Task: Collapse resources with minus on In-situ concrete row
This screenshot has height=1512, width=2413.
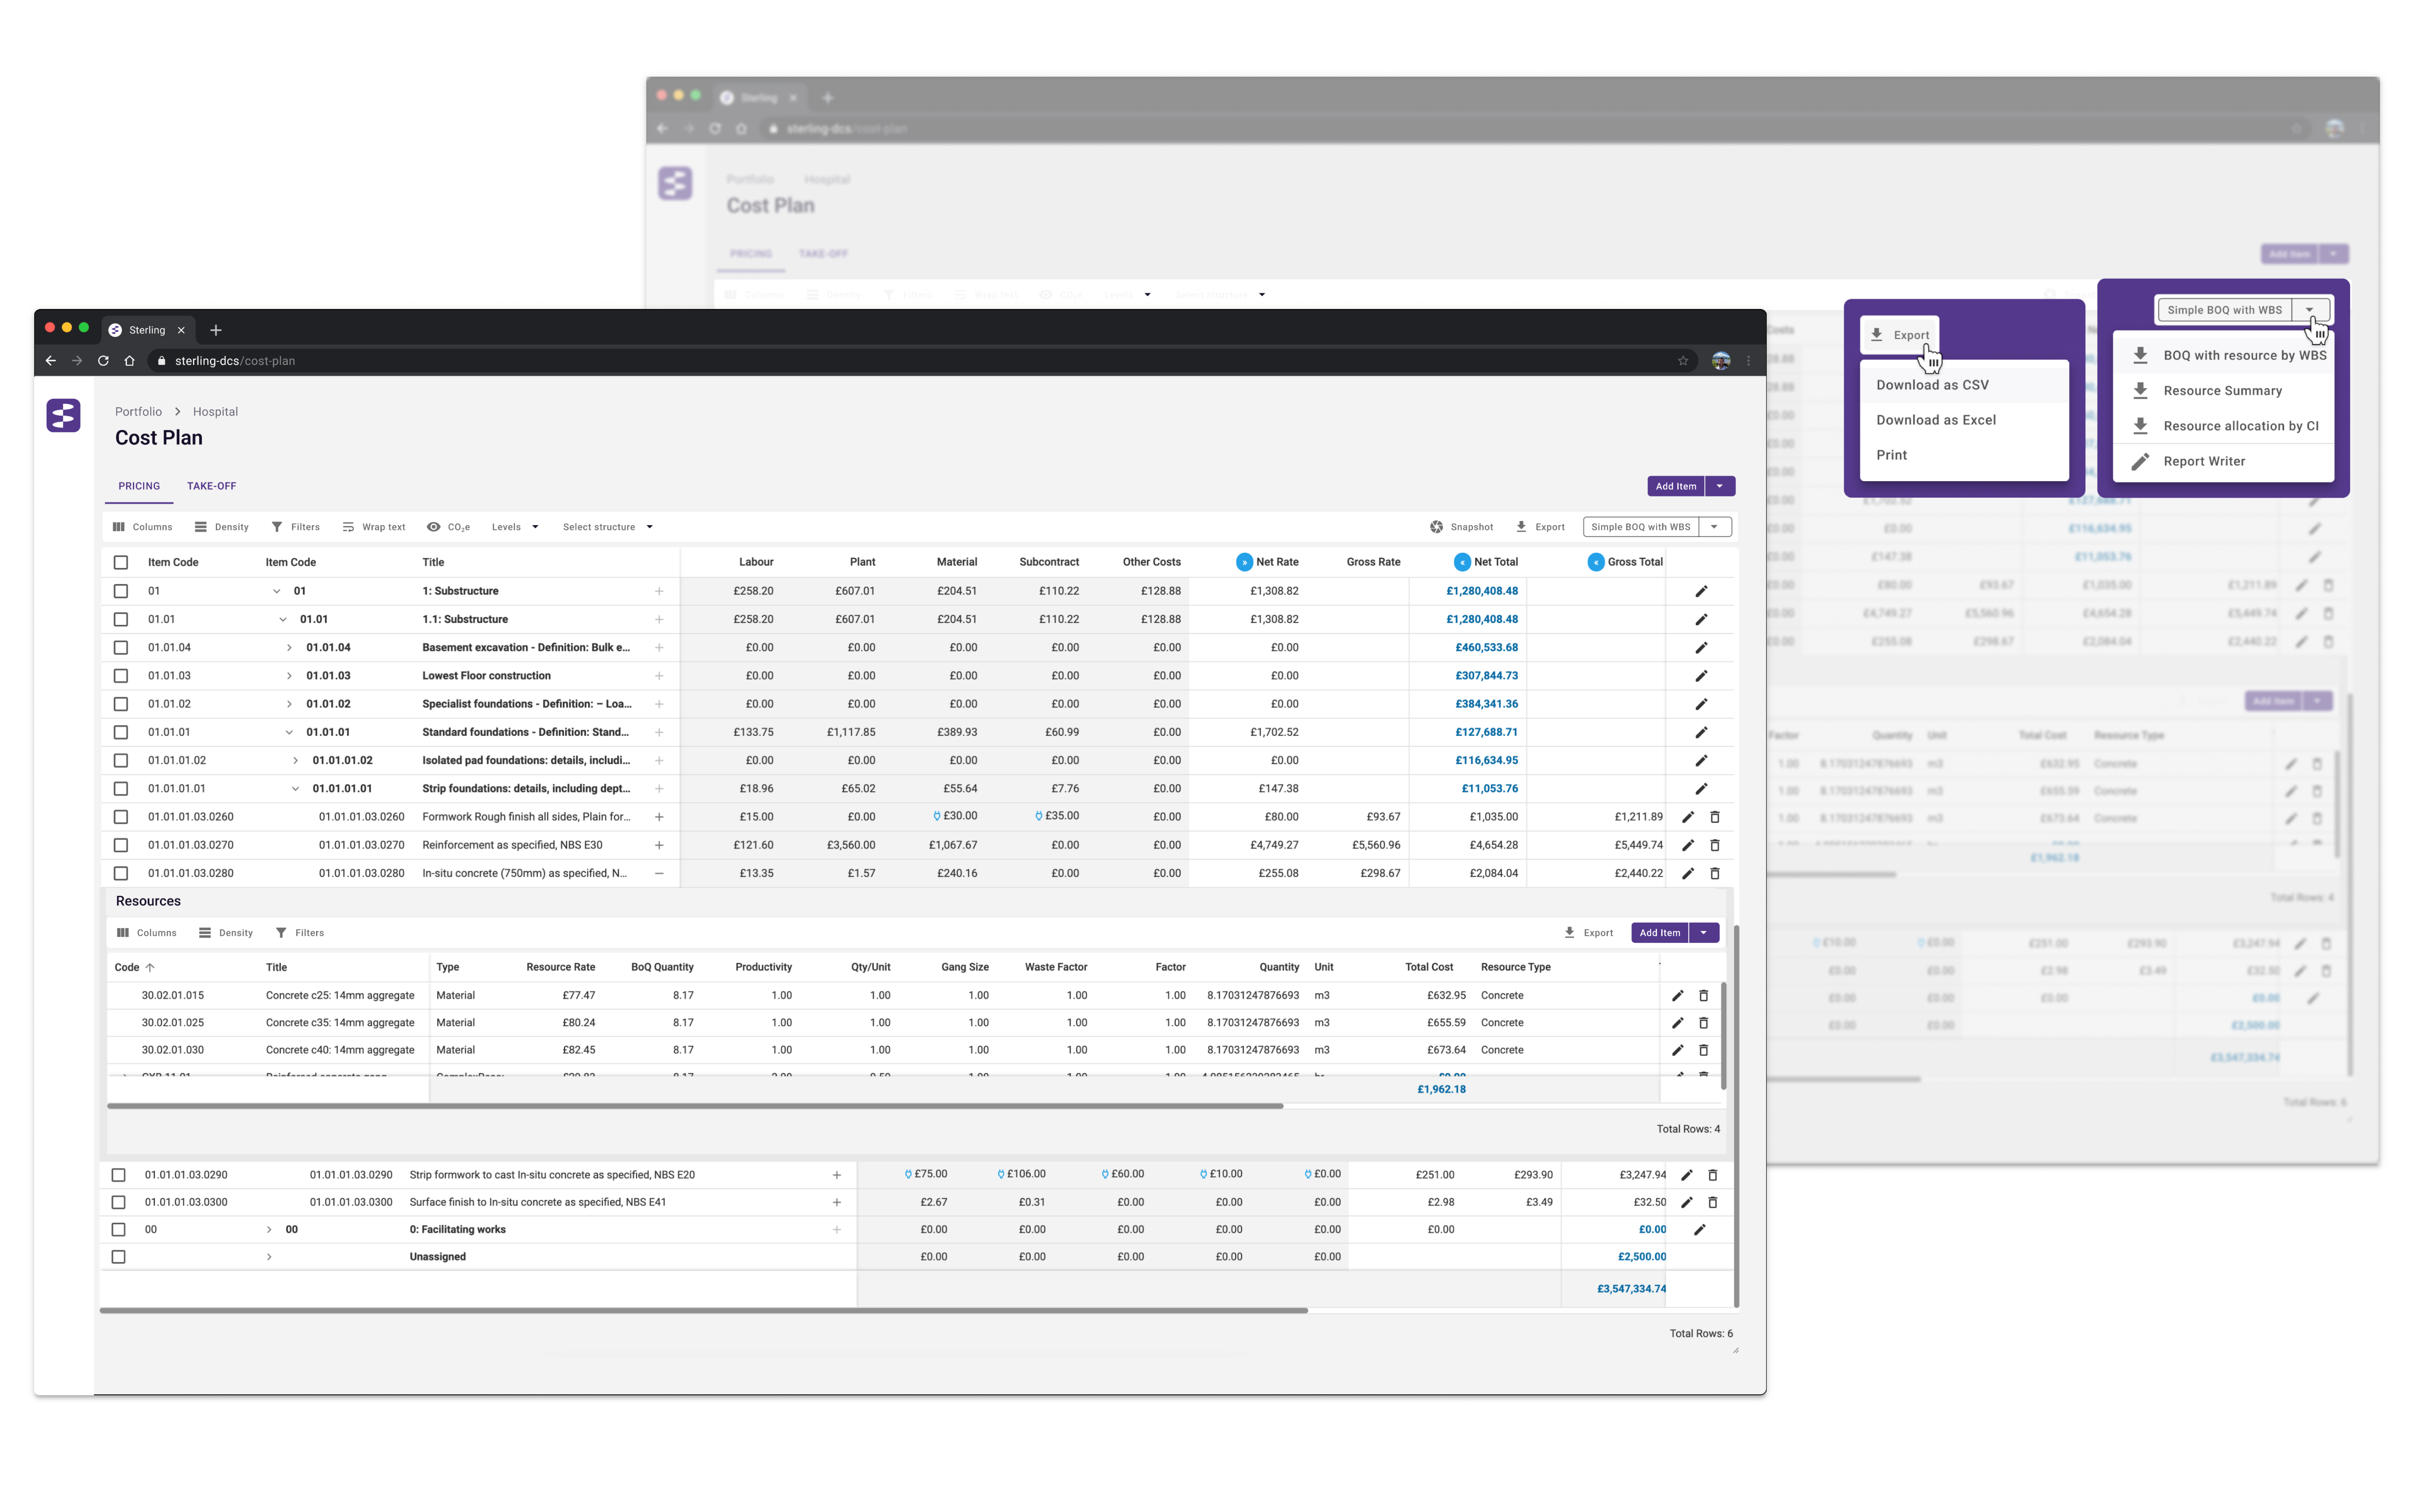Action: (x=659, y=873)
